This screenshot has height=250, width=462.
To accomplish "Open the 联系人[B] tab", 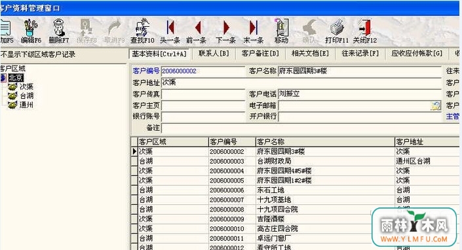I will [214, 54].
